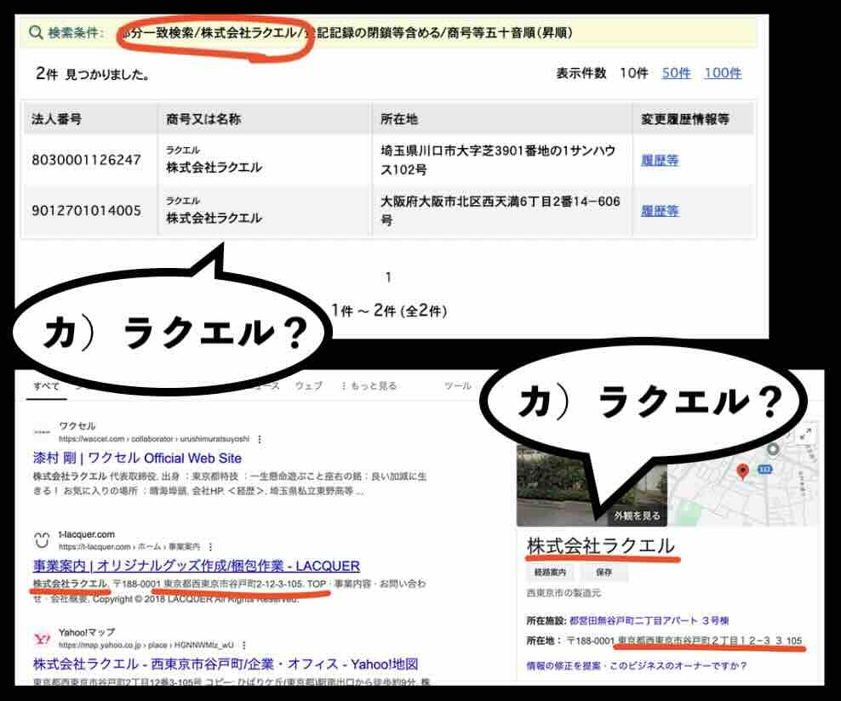This screenshot has width=841, height=701.
Task: Click the red map pin marker
Action: [742, 471]
